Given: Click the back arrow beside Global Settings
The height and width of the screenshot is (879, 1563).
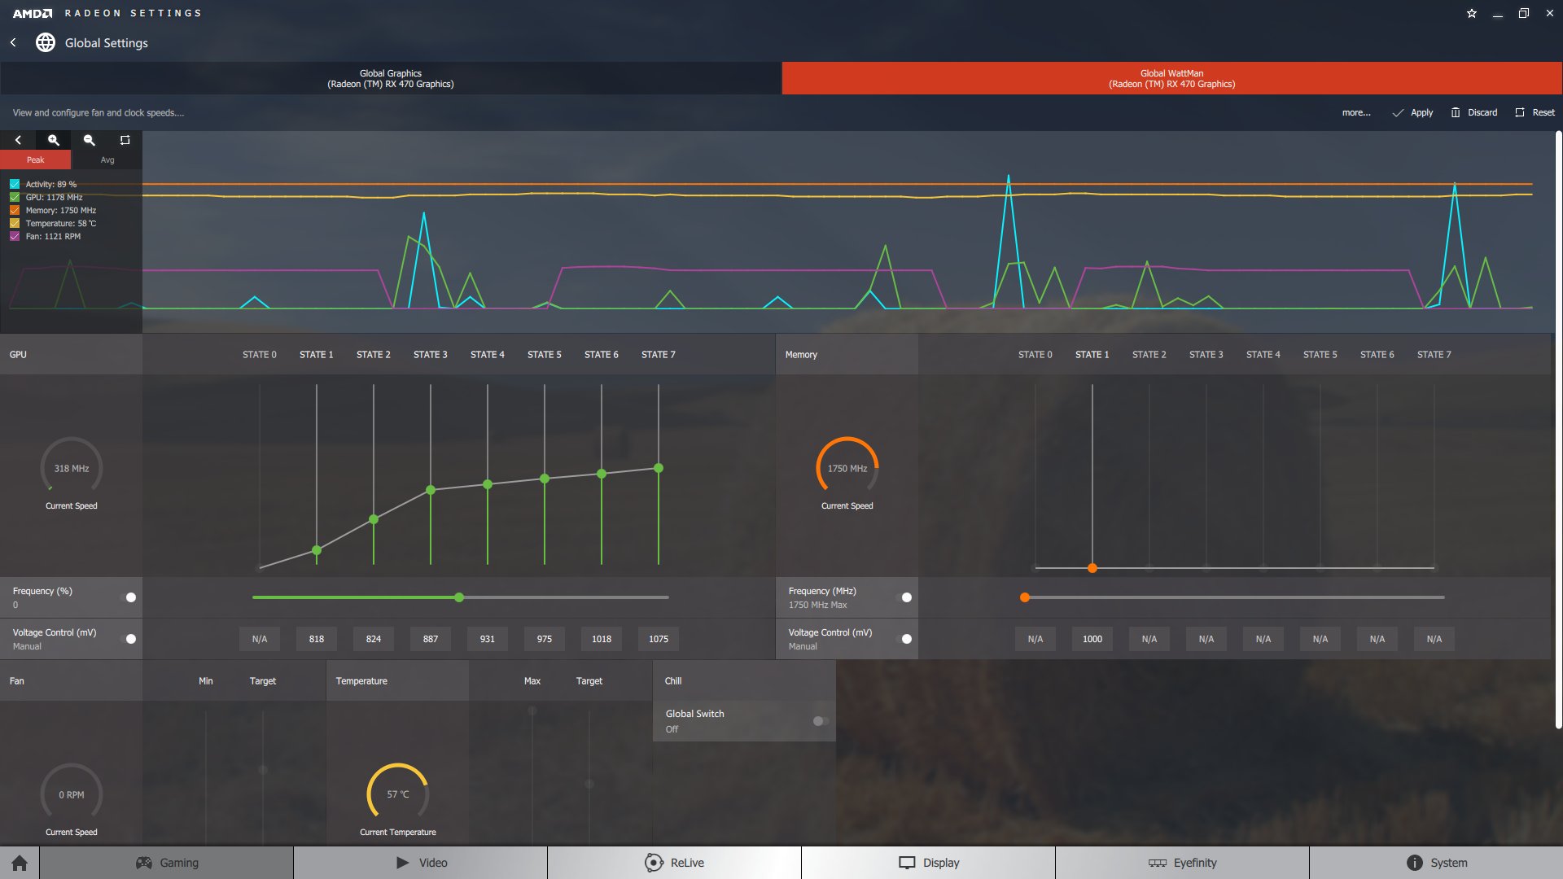Looking at the screenshot, I should coord(13,42).
